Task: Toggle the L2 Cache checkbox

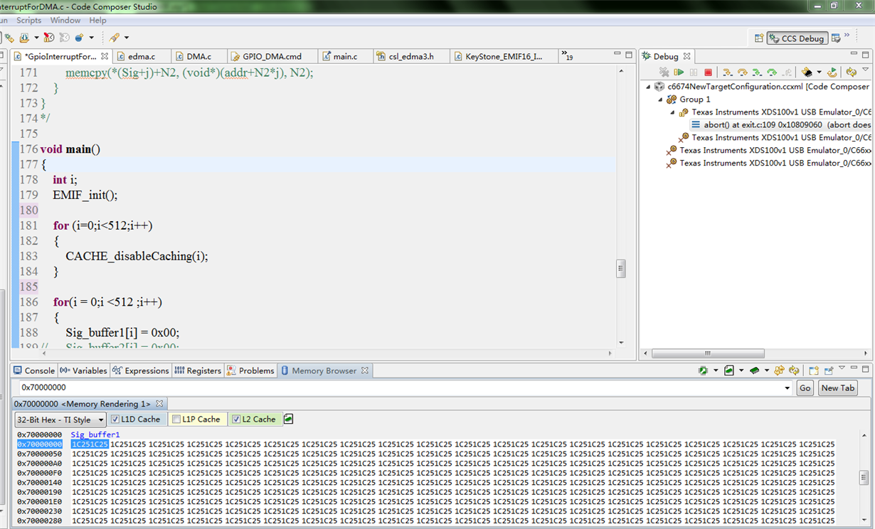Action: pyautogui.click(x=236, y=420)
